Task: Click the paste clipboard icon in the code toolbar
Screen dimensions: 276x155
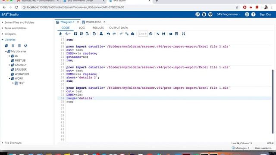Action: [133, 34]
